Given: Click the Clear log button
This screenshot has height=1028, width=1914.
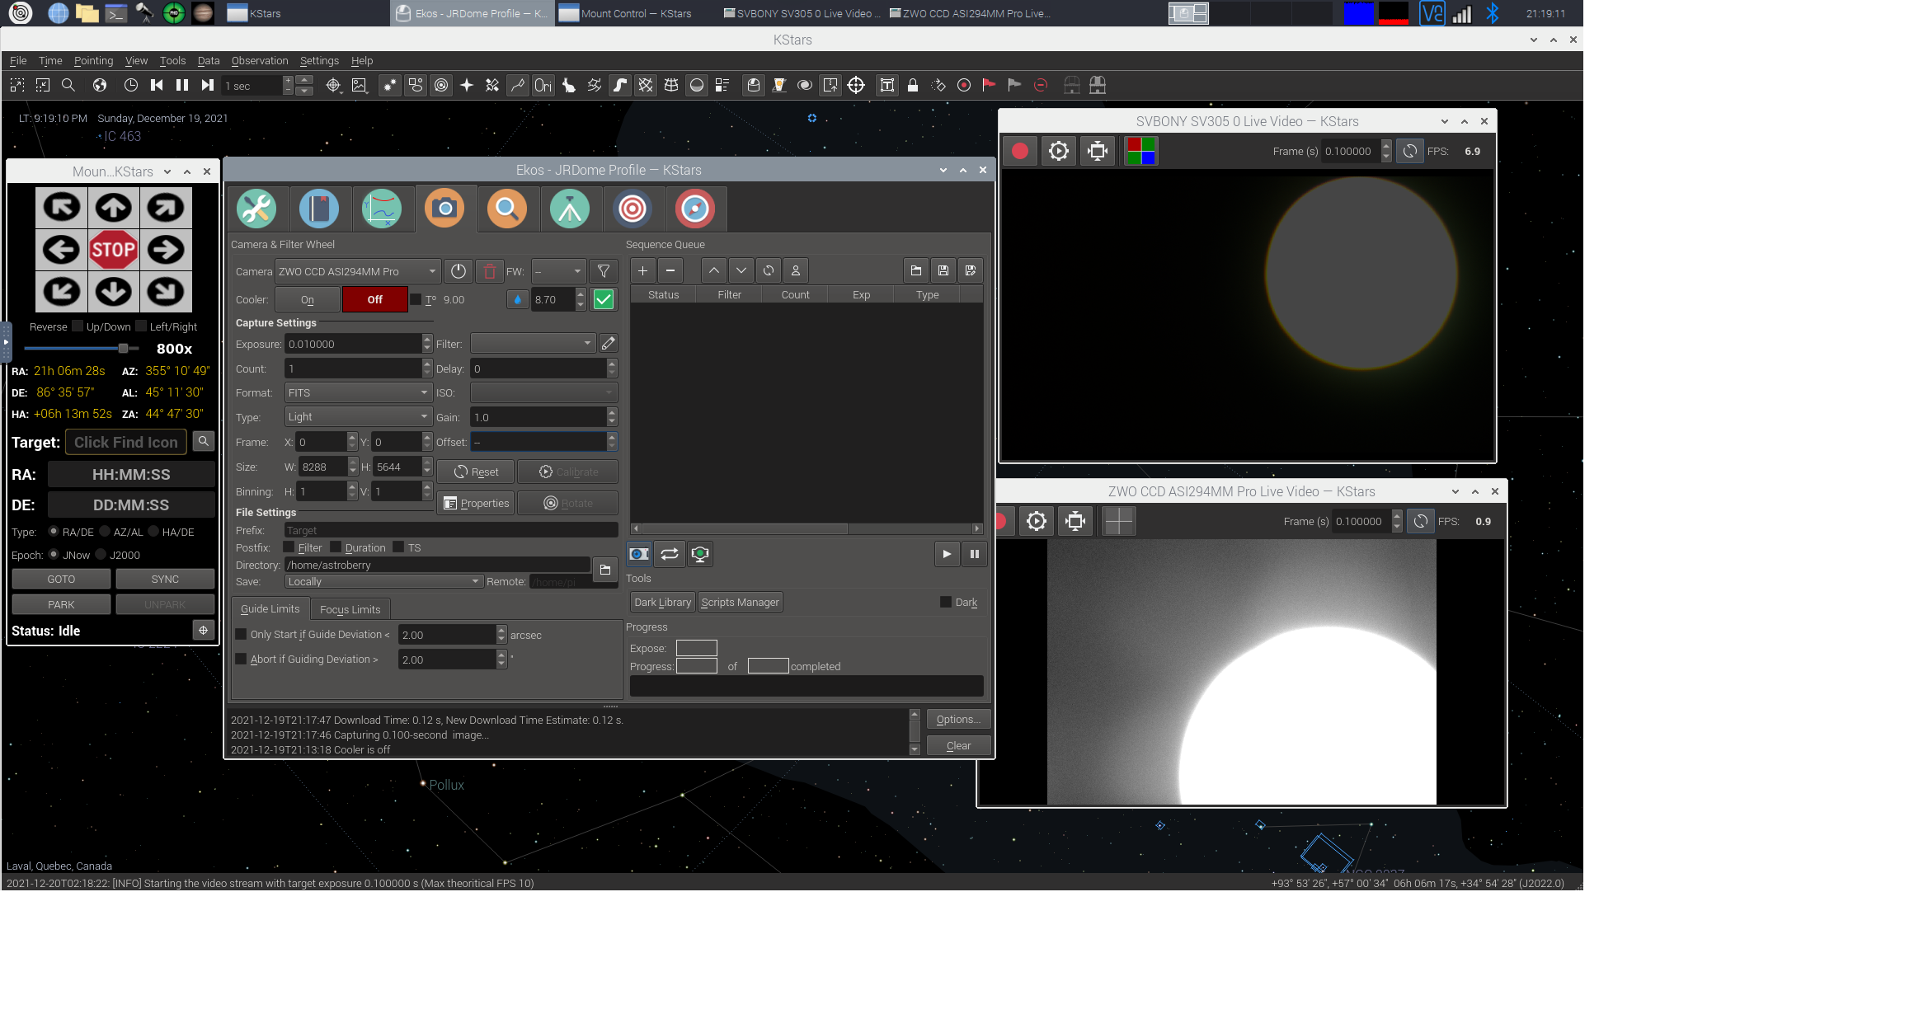Looking at the screenshot, I should [958, 746].
